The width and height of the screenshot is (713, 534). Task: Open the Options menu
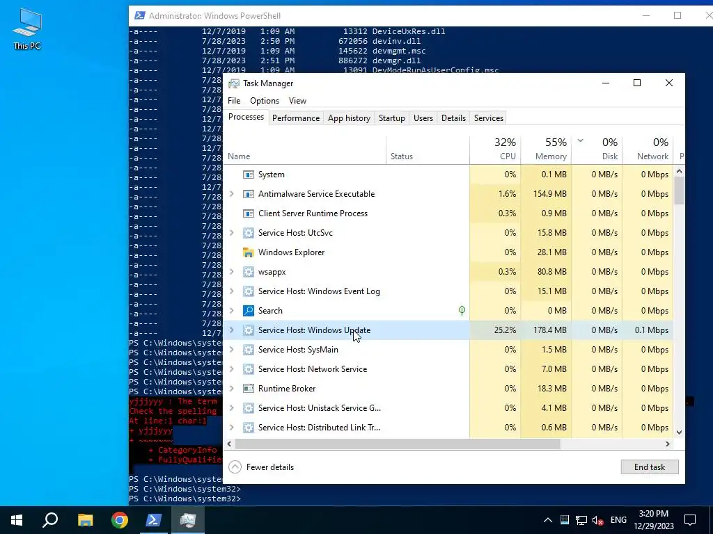[265, 101]
